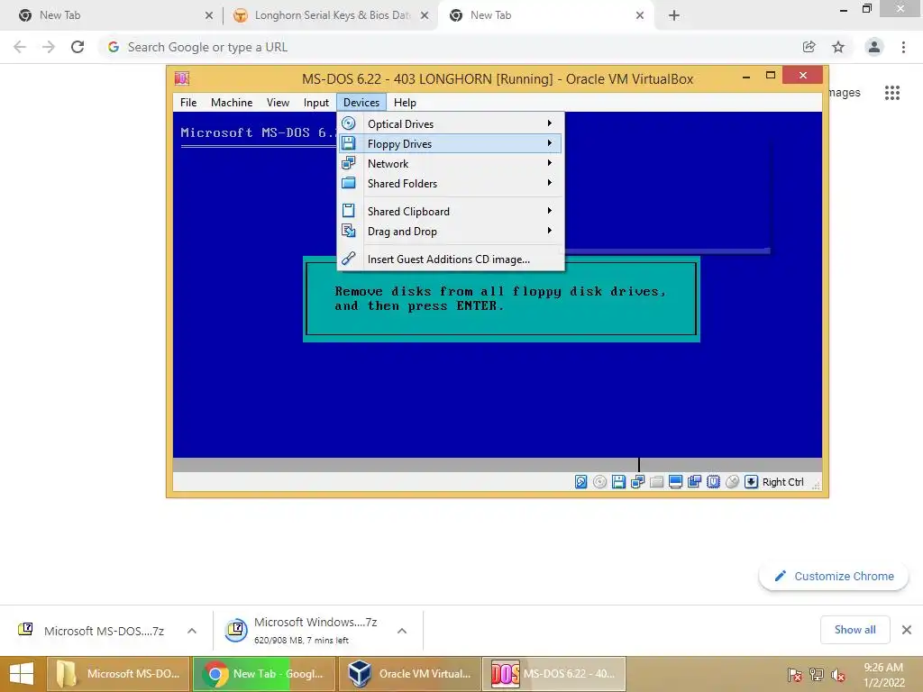This screenshot has width=923, height=692.
Task: Click the Right Ctrl host key label
Action: [x=783, y=482]
